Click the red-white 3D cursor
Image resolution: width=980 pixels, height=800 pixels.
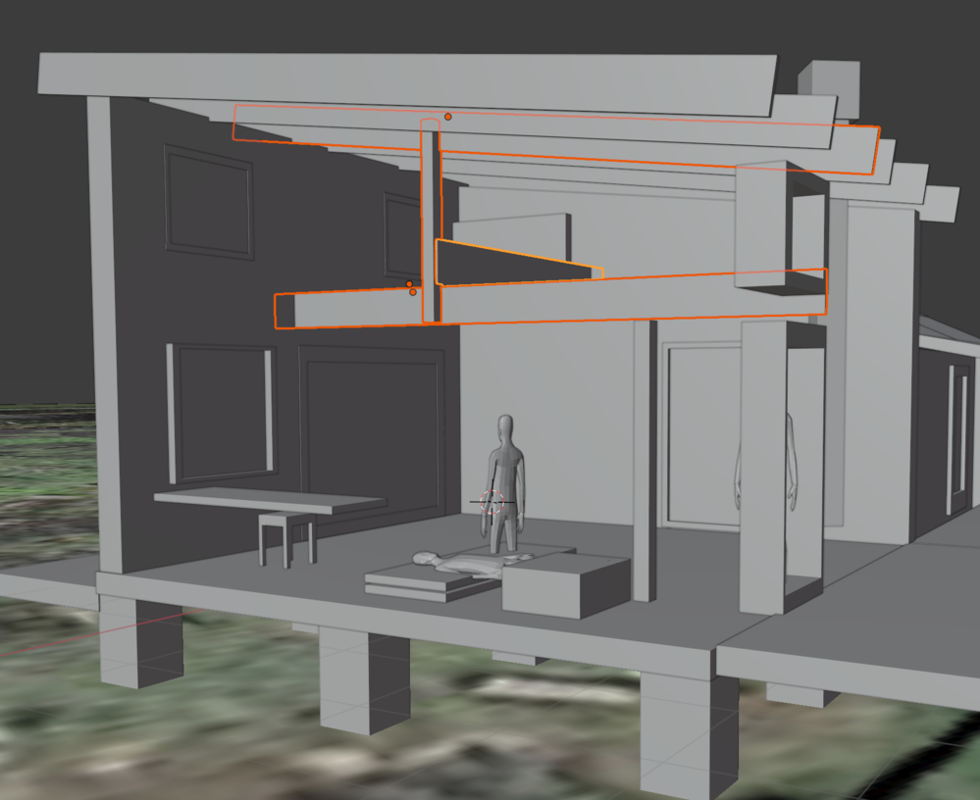tap(493, 501)
